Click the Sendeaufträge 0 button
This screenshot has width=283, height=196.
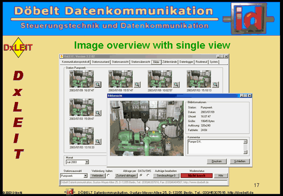(166, 176)
